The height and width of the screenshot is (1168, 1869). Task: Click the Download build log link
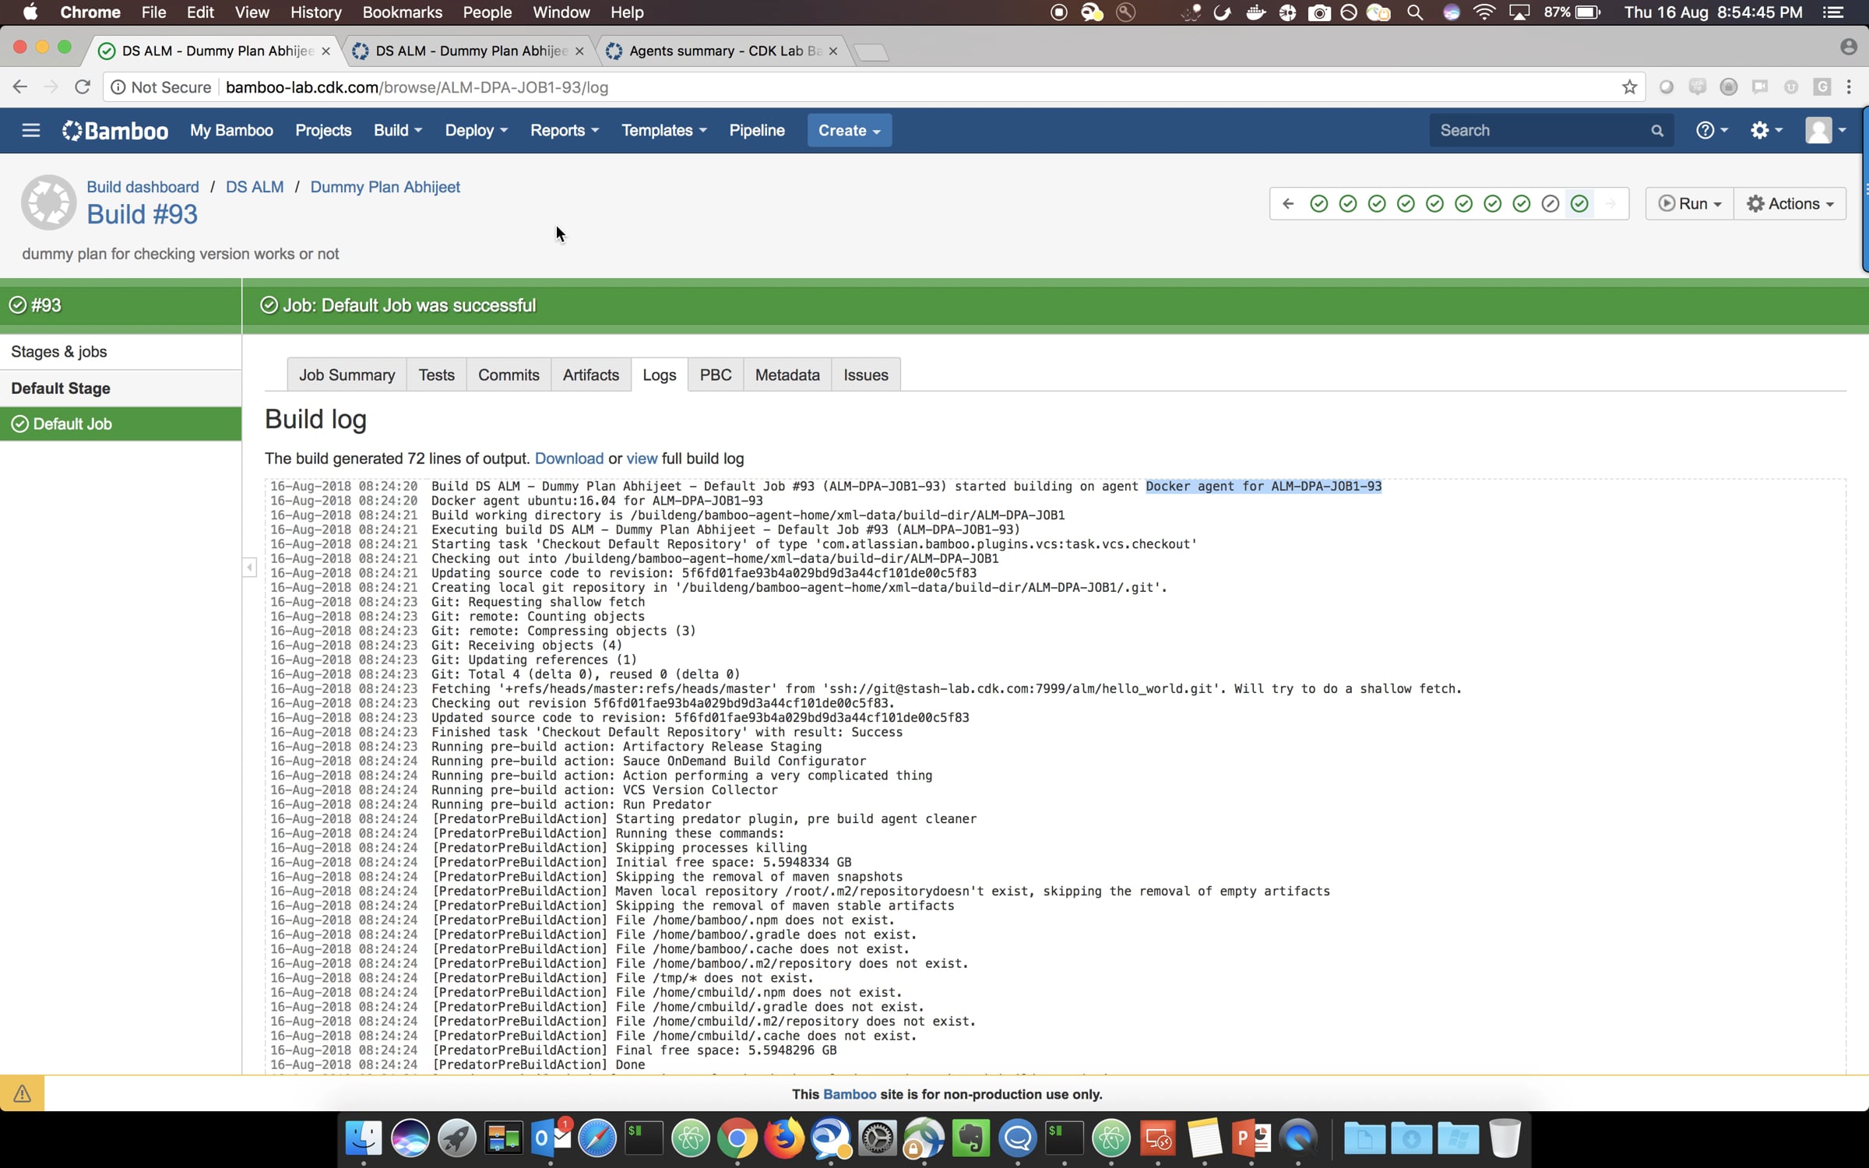pos(568,459)
